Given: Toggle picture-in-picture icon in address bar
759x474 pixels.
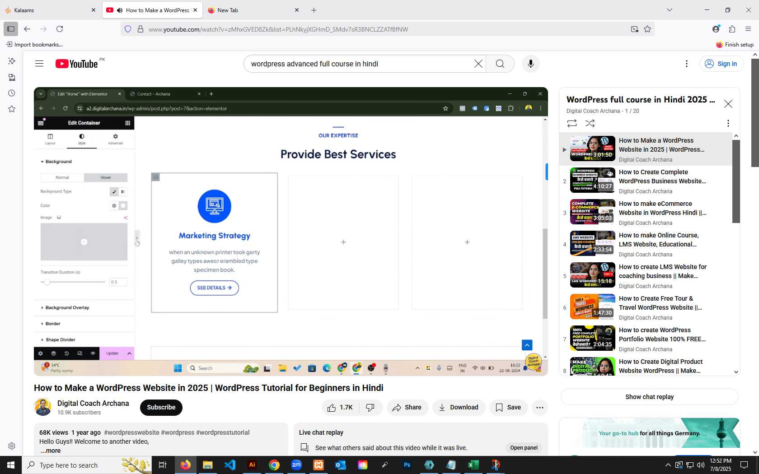Looking at the screenshot, I should click(635, 29).
